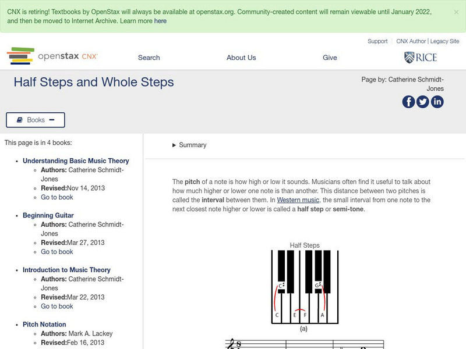This screenshot has height=349, width=466.
Task: Open Understanding Basic Music Theory book
Action: 76,161
